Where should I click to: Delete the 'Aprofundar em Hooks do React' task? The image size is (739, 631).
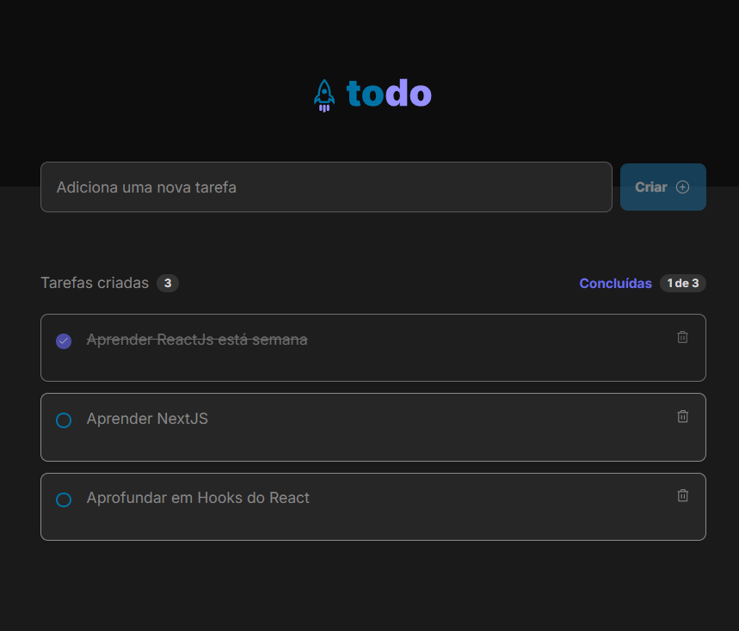pos(682,495)
